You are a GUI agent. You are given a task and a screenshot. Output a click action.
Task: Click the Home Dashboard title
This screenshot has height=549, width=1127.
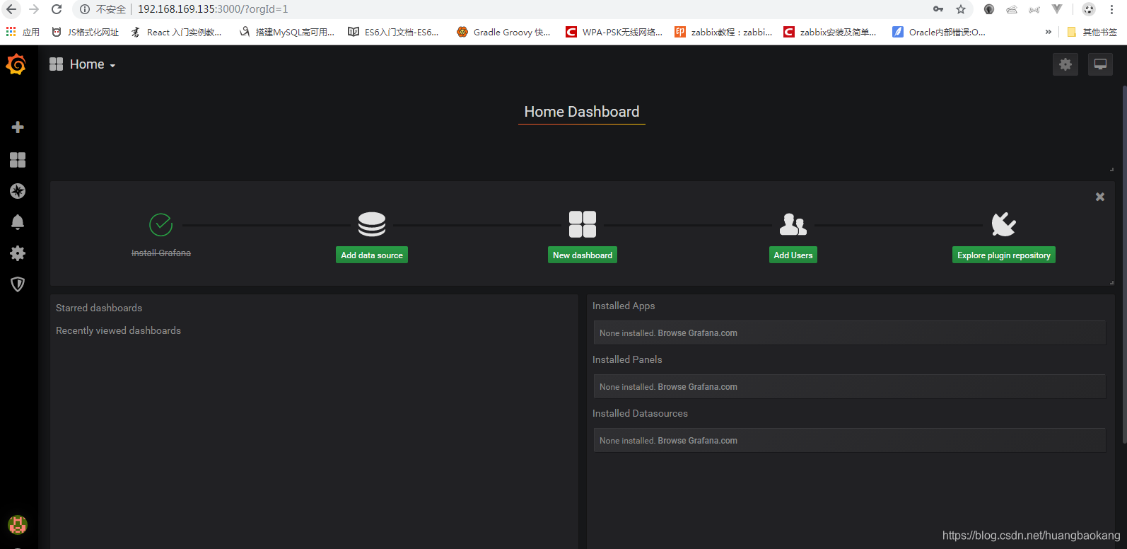pyautogui.click(x=582, y=112)
